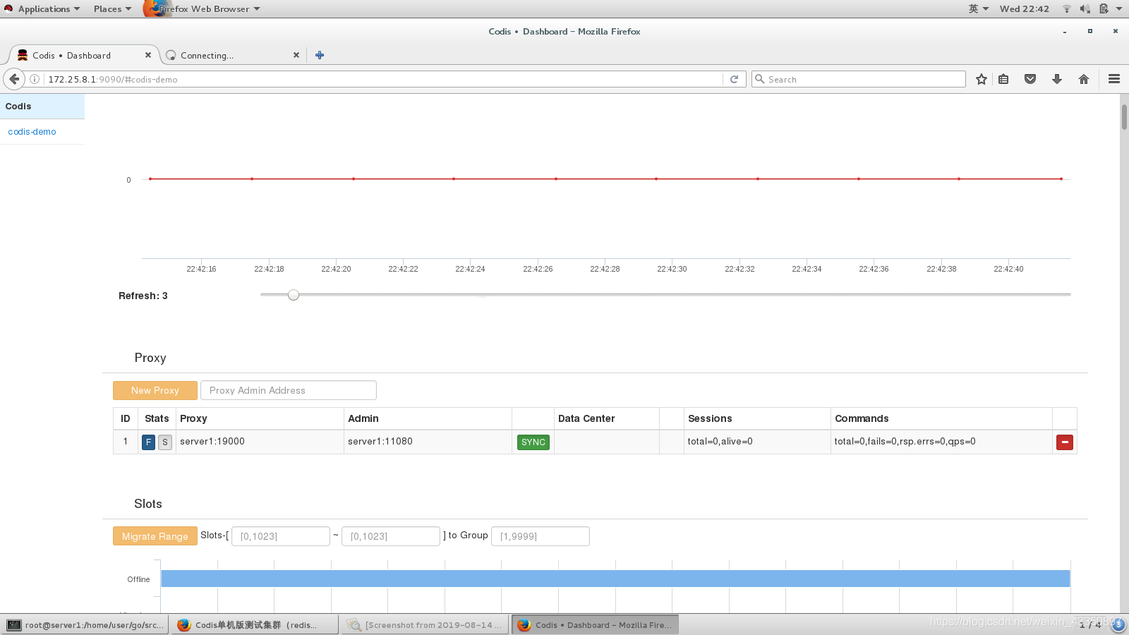1129x635 pixels.
Task: Go back using the browser back arrow
Action: coord(14,79)
